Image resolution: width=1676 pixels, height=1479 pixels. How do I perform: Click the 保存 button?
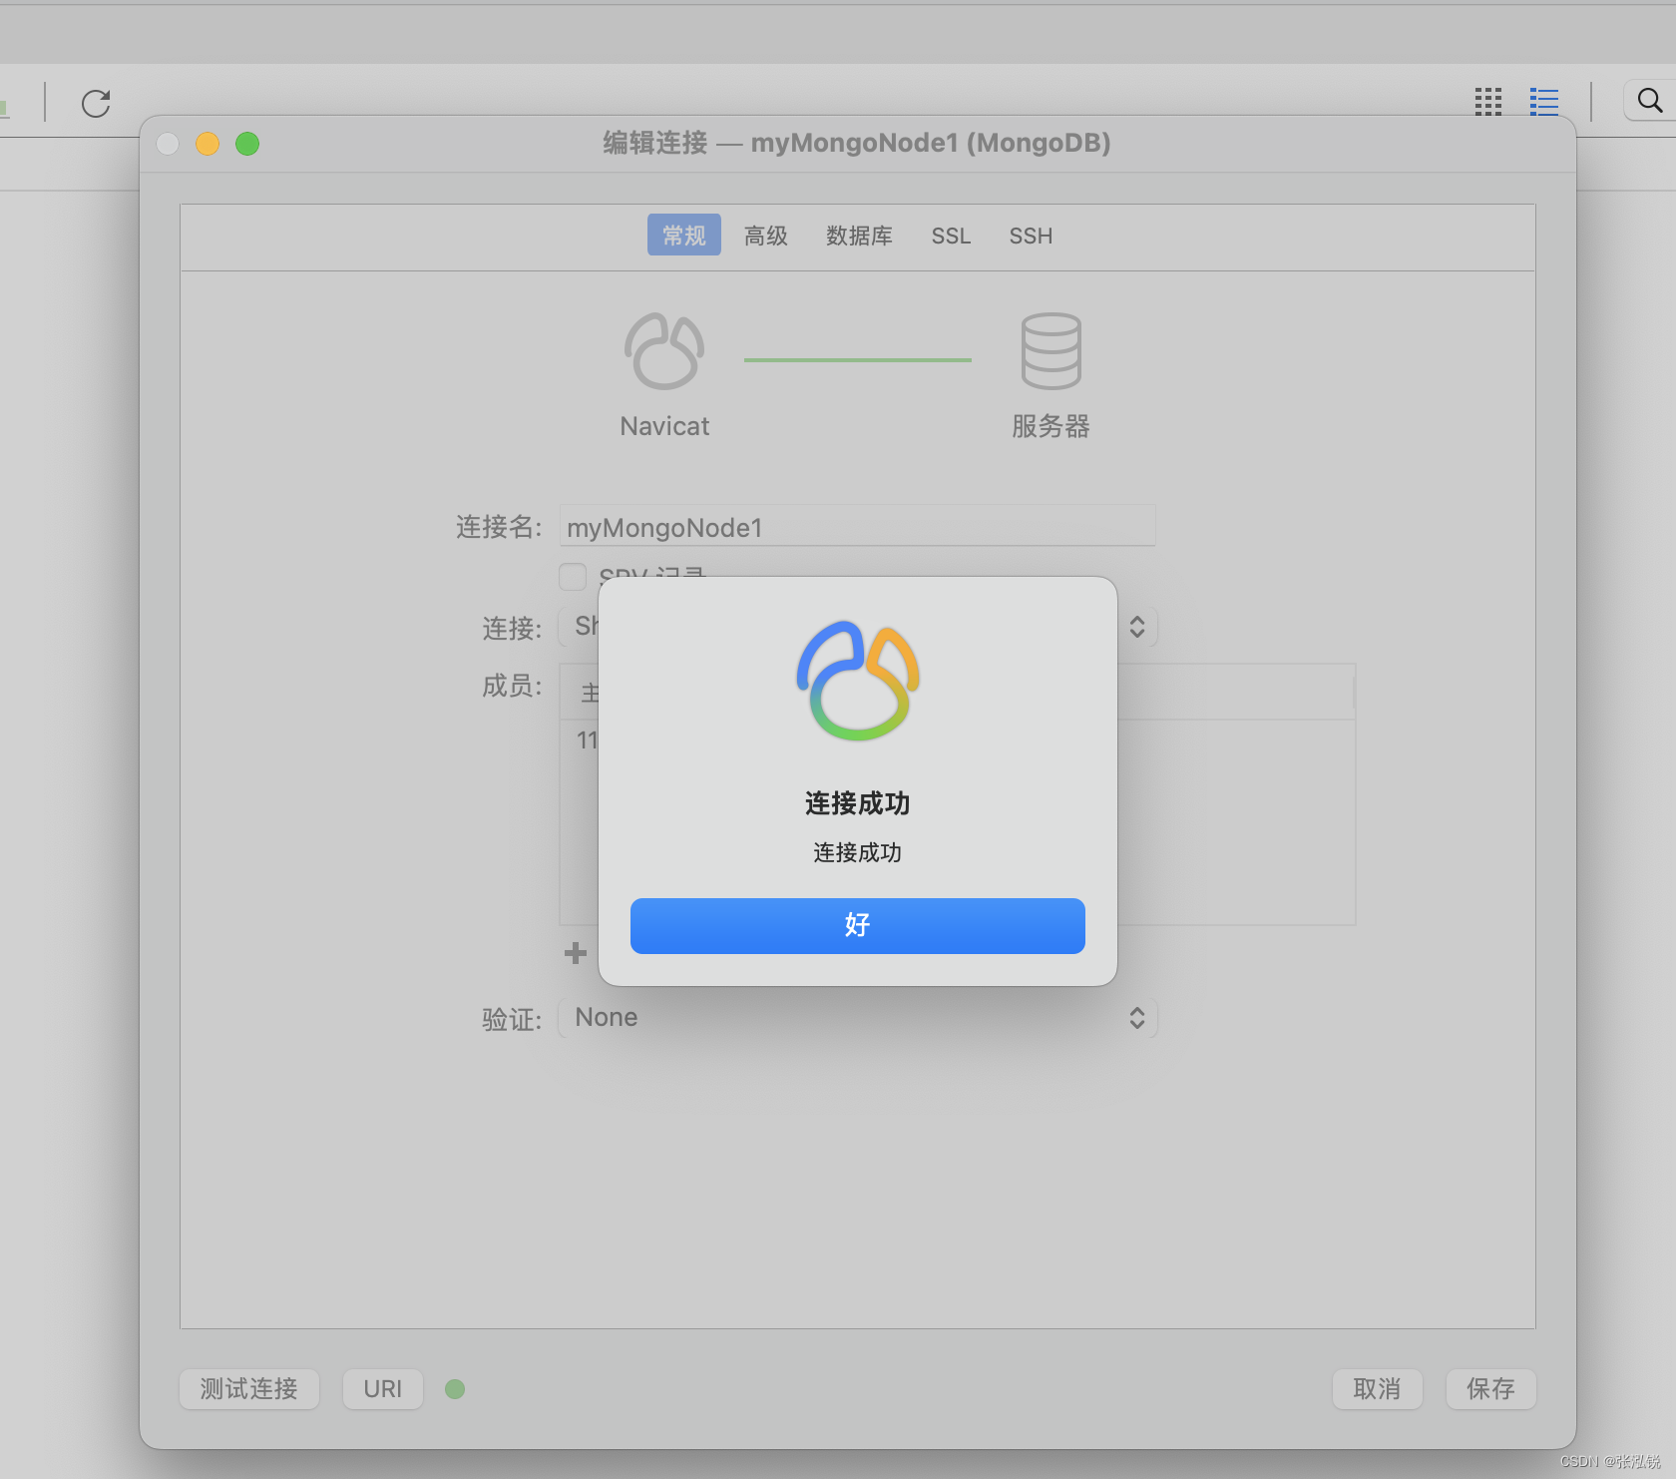[x=1490, y=1388]
